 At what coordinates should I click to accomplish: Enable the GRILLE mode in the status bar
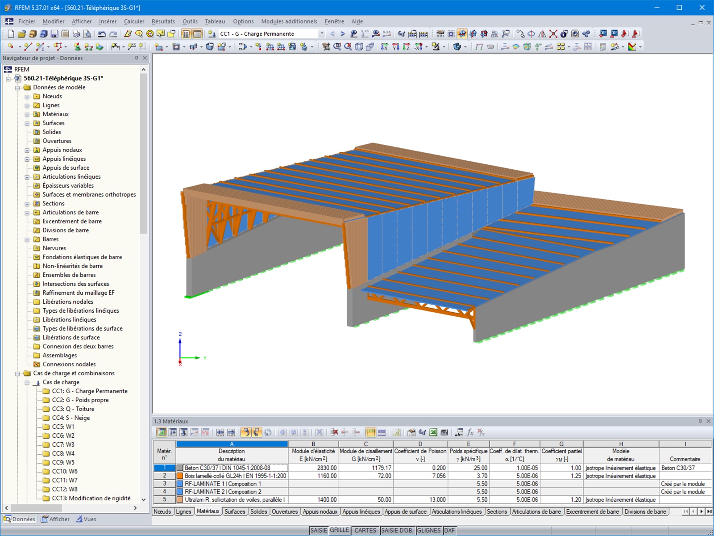pos(340,530)
